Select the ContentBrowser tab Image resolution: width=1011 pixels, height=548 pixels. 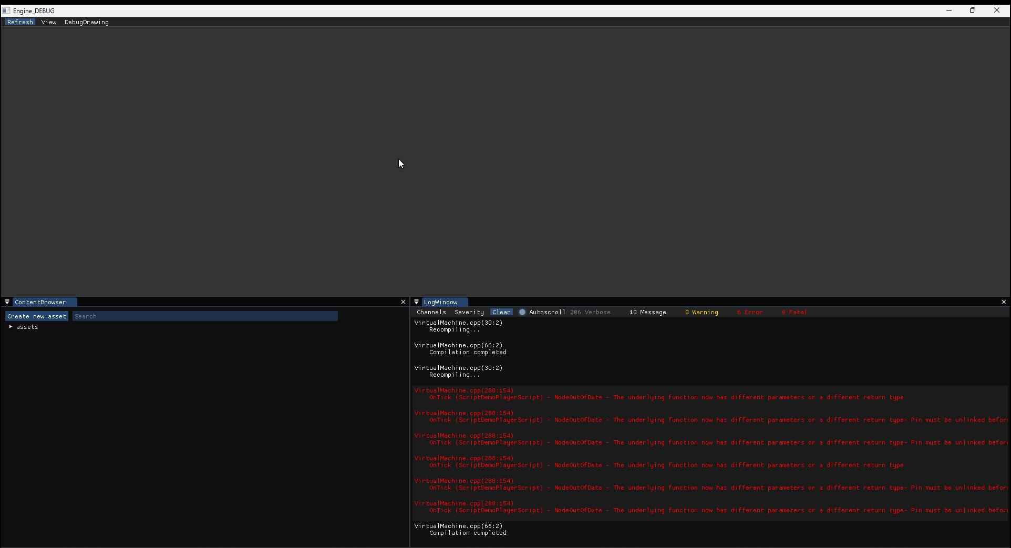pyautogui.click(x=45, y=302)
